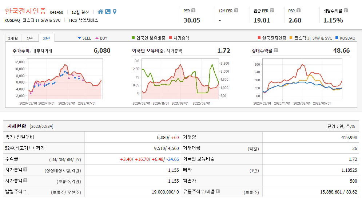Click the phone contact icon
Viewport: 362px width, 199px height.
(x=108, y=12)
